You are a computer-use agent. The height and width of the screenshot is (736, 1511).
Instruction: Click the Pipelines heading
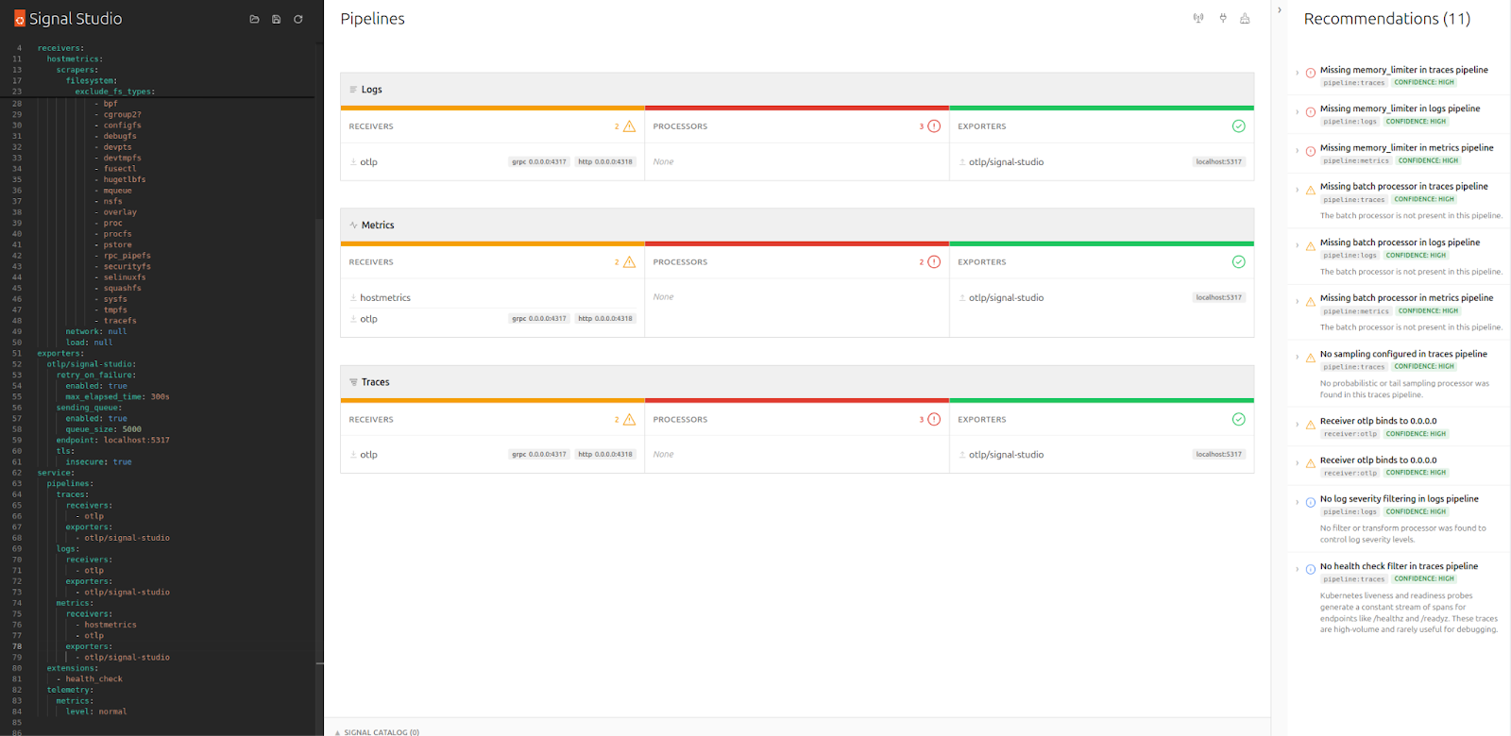tap(373, 19)
